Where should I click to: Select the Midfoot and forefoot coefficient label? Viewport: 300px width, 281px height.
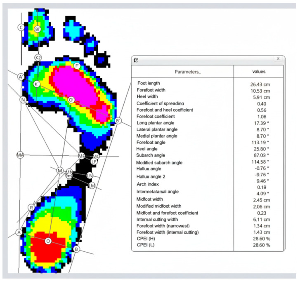pyautogui.click(x=167, y=213)
